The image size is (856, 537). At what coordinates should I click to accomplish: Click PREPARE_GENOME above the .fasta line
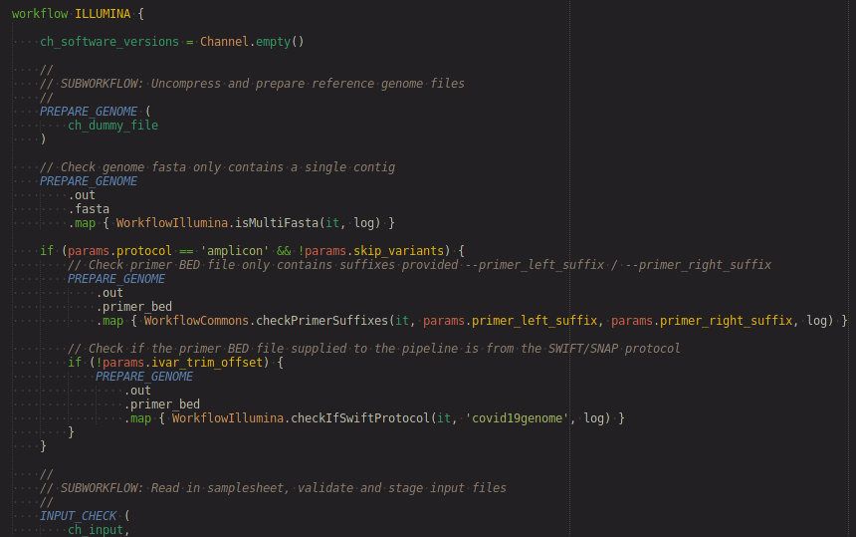click(89, 180)
